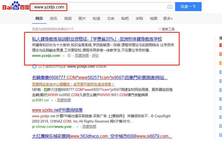Click the search box containing www.yzxtjs.com
The width and height of the screenshot is (222, 141).
coord(103,7)
